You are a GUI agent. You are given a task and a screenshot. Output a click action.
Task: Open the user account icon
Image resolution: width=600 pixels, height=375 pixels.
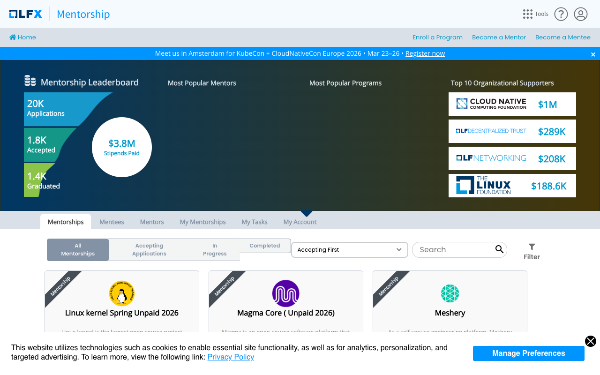[x=581, y=14]
